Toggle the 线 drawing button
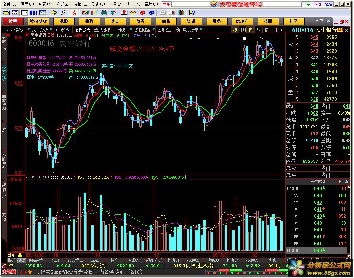Viewport: 354px width, 278px height. pyautogui.click(x=259, y=30)
